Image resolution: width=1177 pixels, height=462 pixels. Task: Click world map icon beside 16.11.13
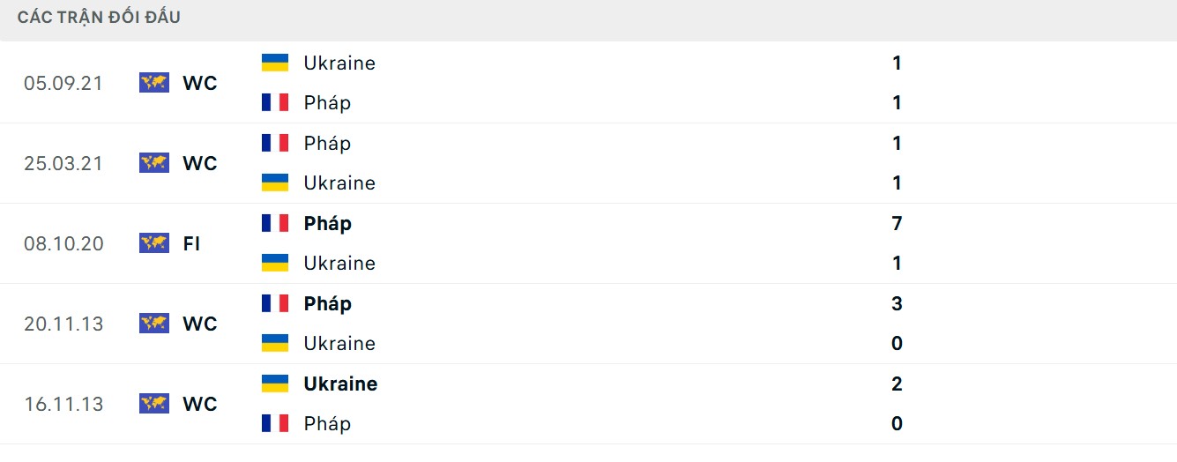154,404
